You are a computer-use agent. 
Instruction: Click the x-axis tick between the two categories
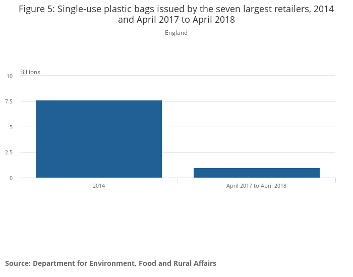click(178, 180)
